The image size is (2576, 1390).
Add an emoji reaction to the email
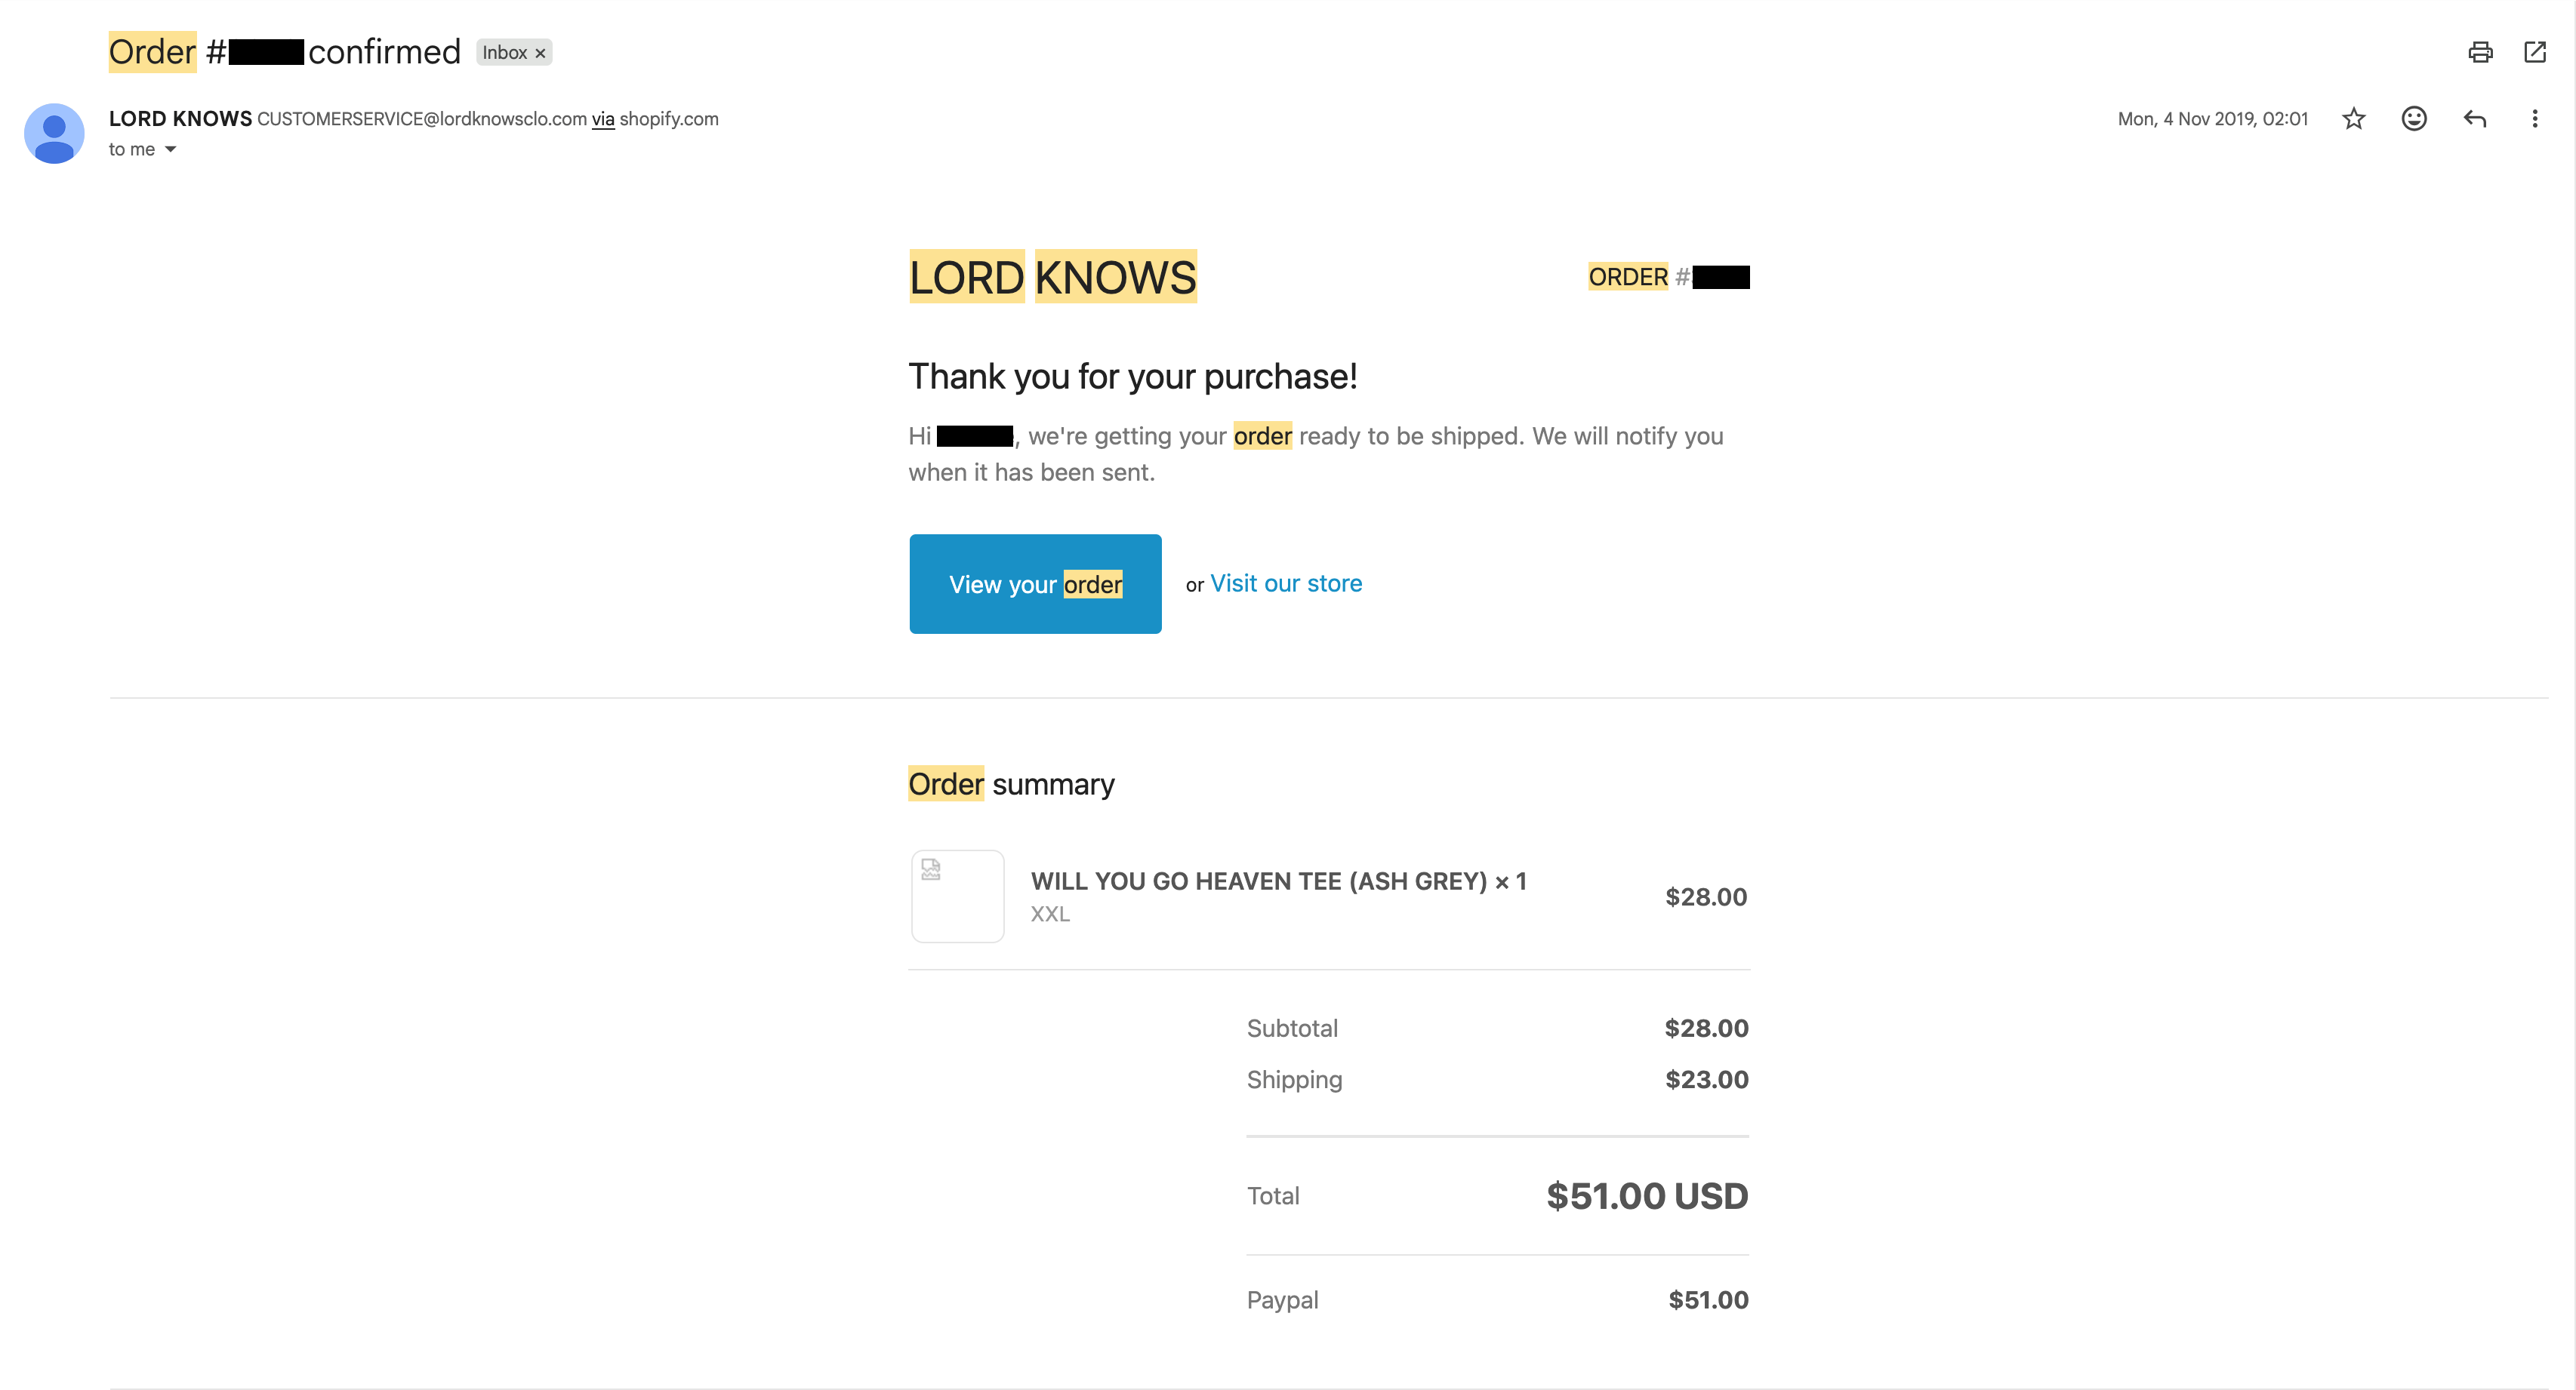pyautogui.click(x=2414, y=119)
